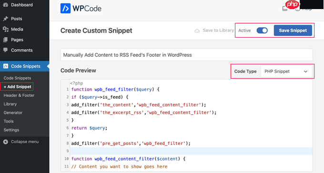Open the Header & Footer menu item
Screen dimensions: 324x173
(19, 95)
